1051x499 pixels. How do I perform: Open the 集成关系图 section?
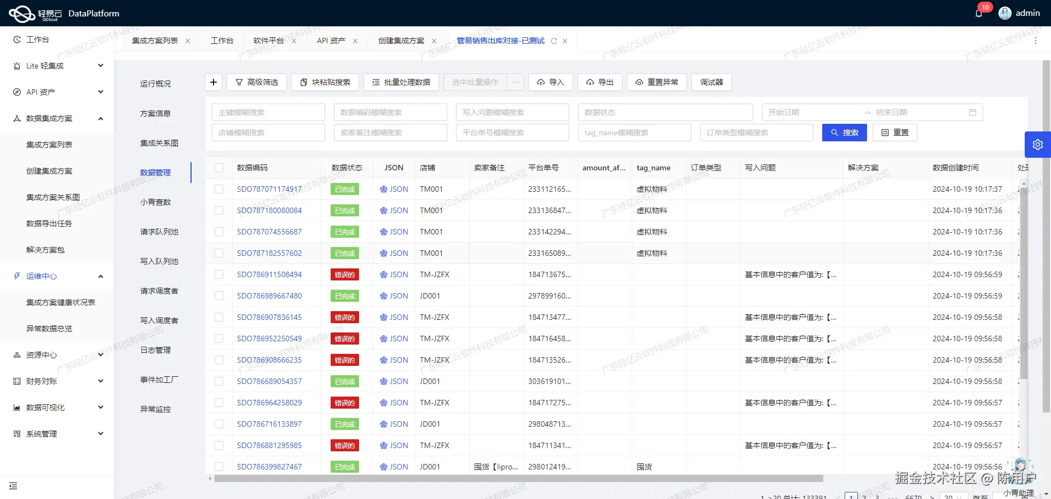click(x=159, y=143)
